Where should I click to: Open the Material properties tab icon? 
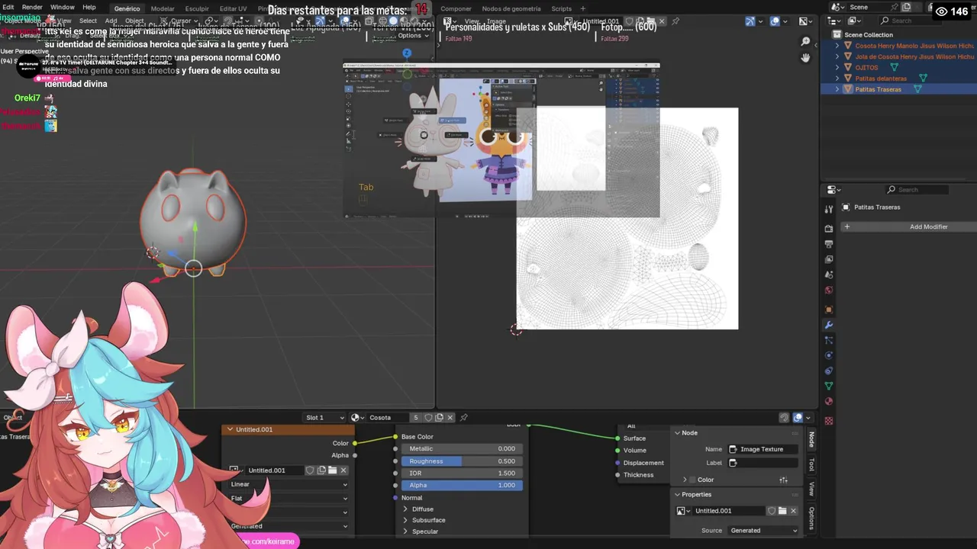tap(829, 401)
